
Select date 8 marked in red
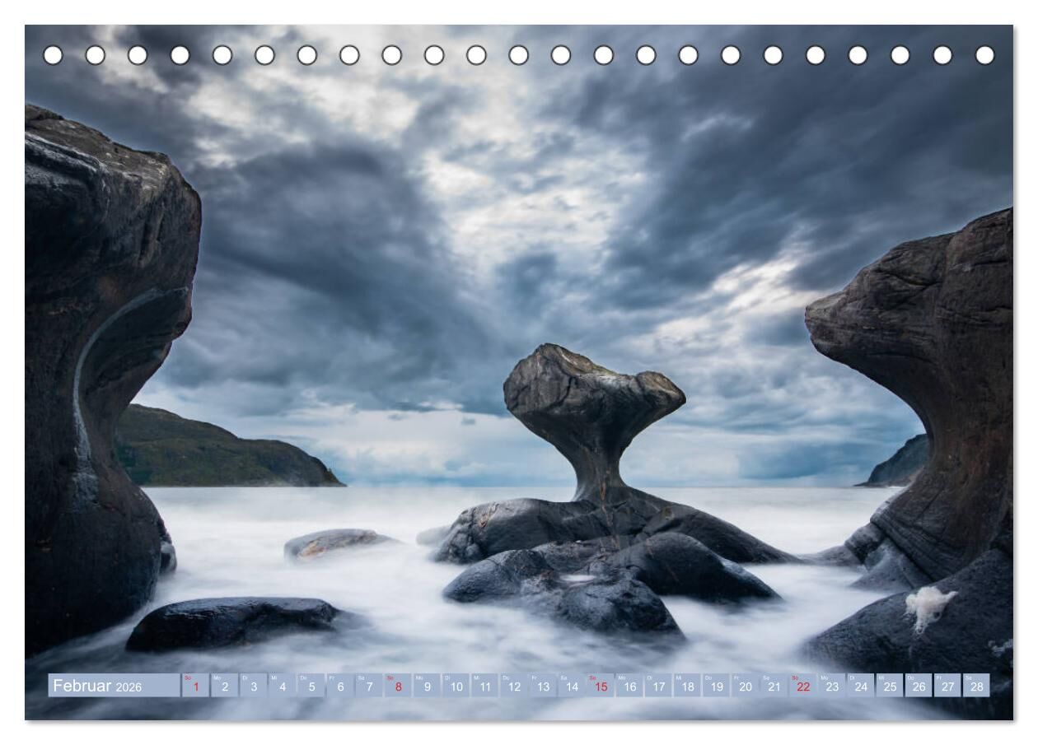pos(398,686)
